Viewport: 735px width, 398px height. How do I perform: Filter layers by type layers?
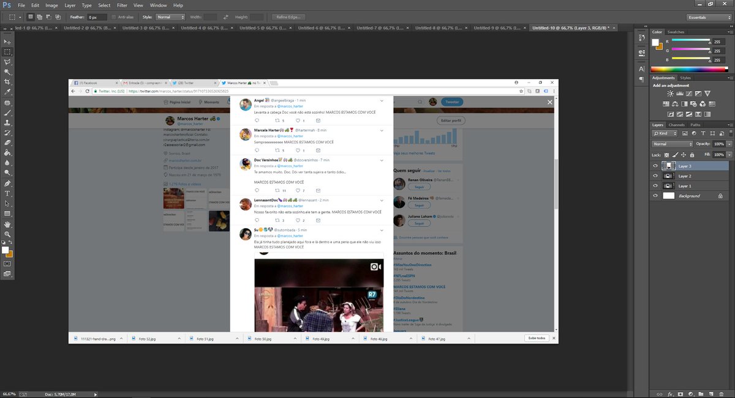click(703, 133)
